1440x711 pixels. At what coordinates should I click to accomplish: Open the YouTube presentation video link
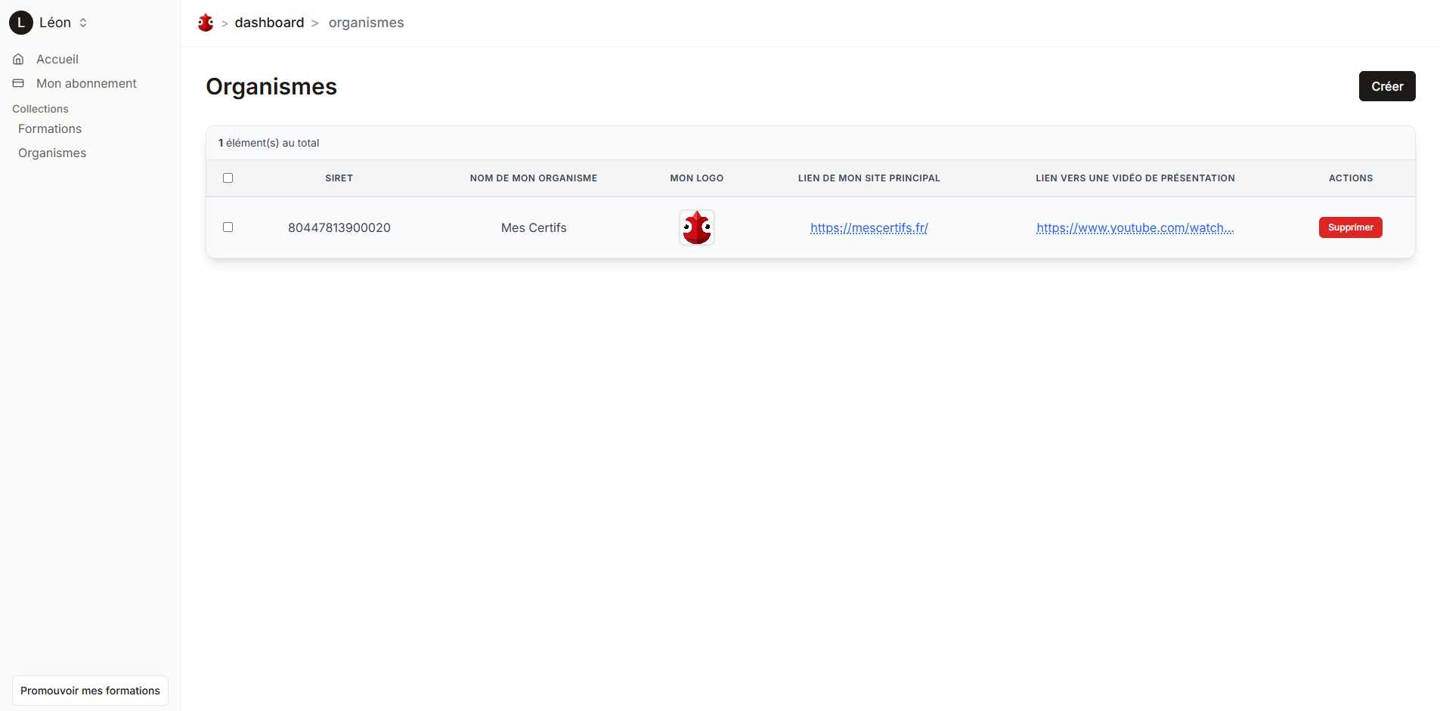pyautogui.click(x=1135, y=227)
